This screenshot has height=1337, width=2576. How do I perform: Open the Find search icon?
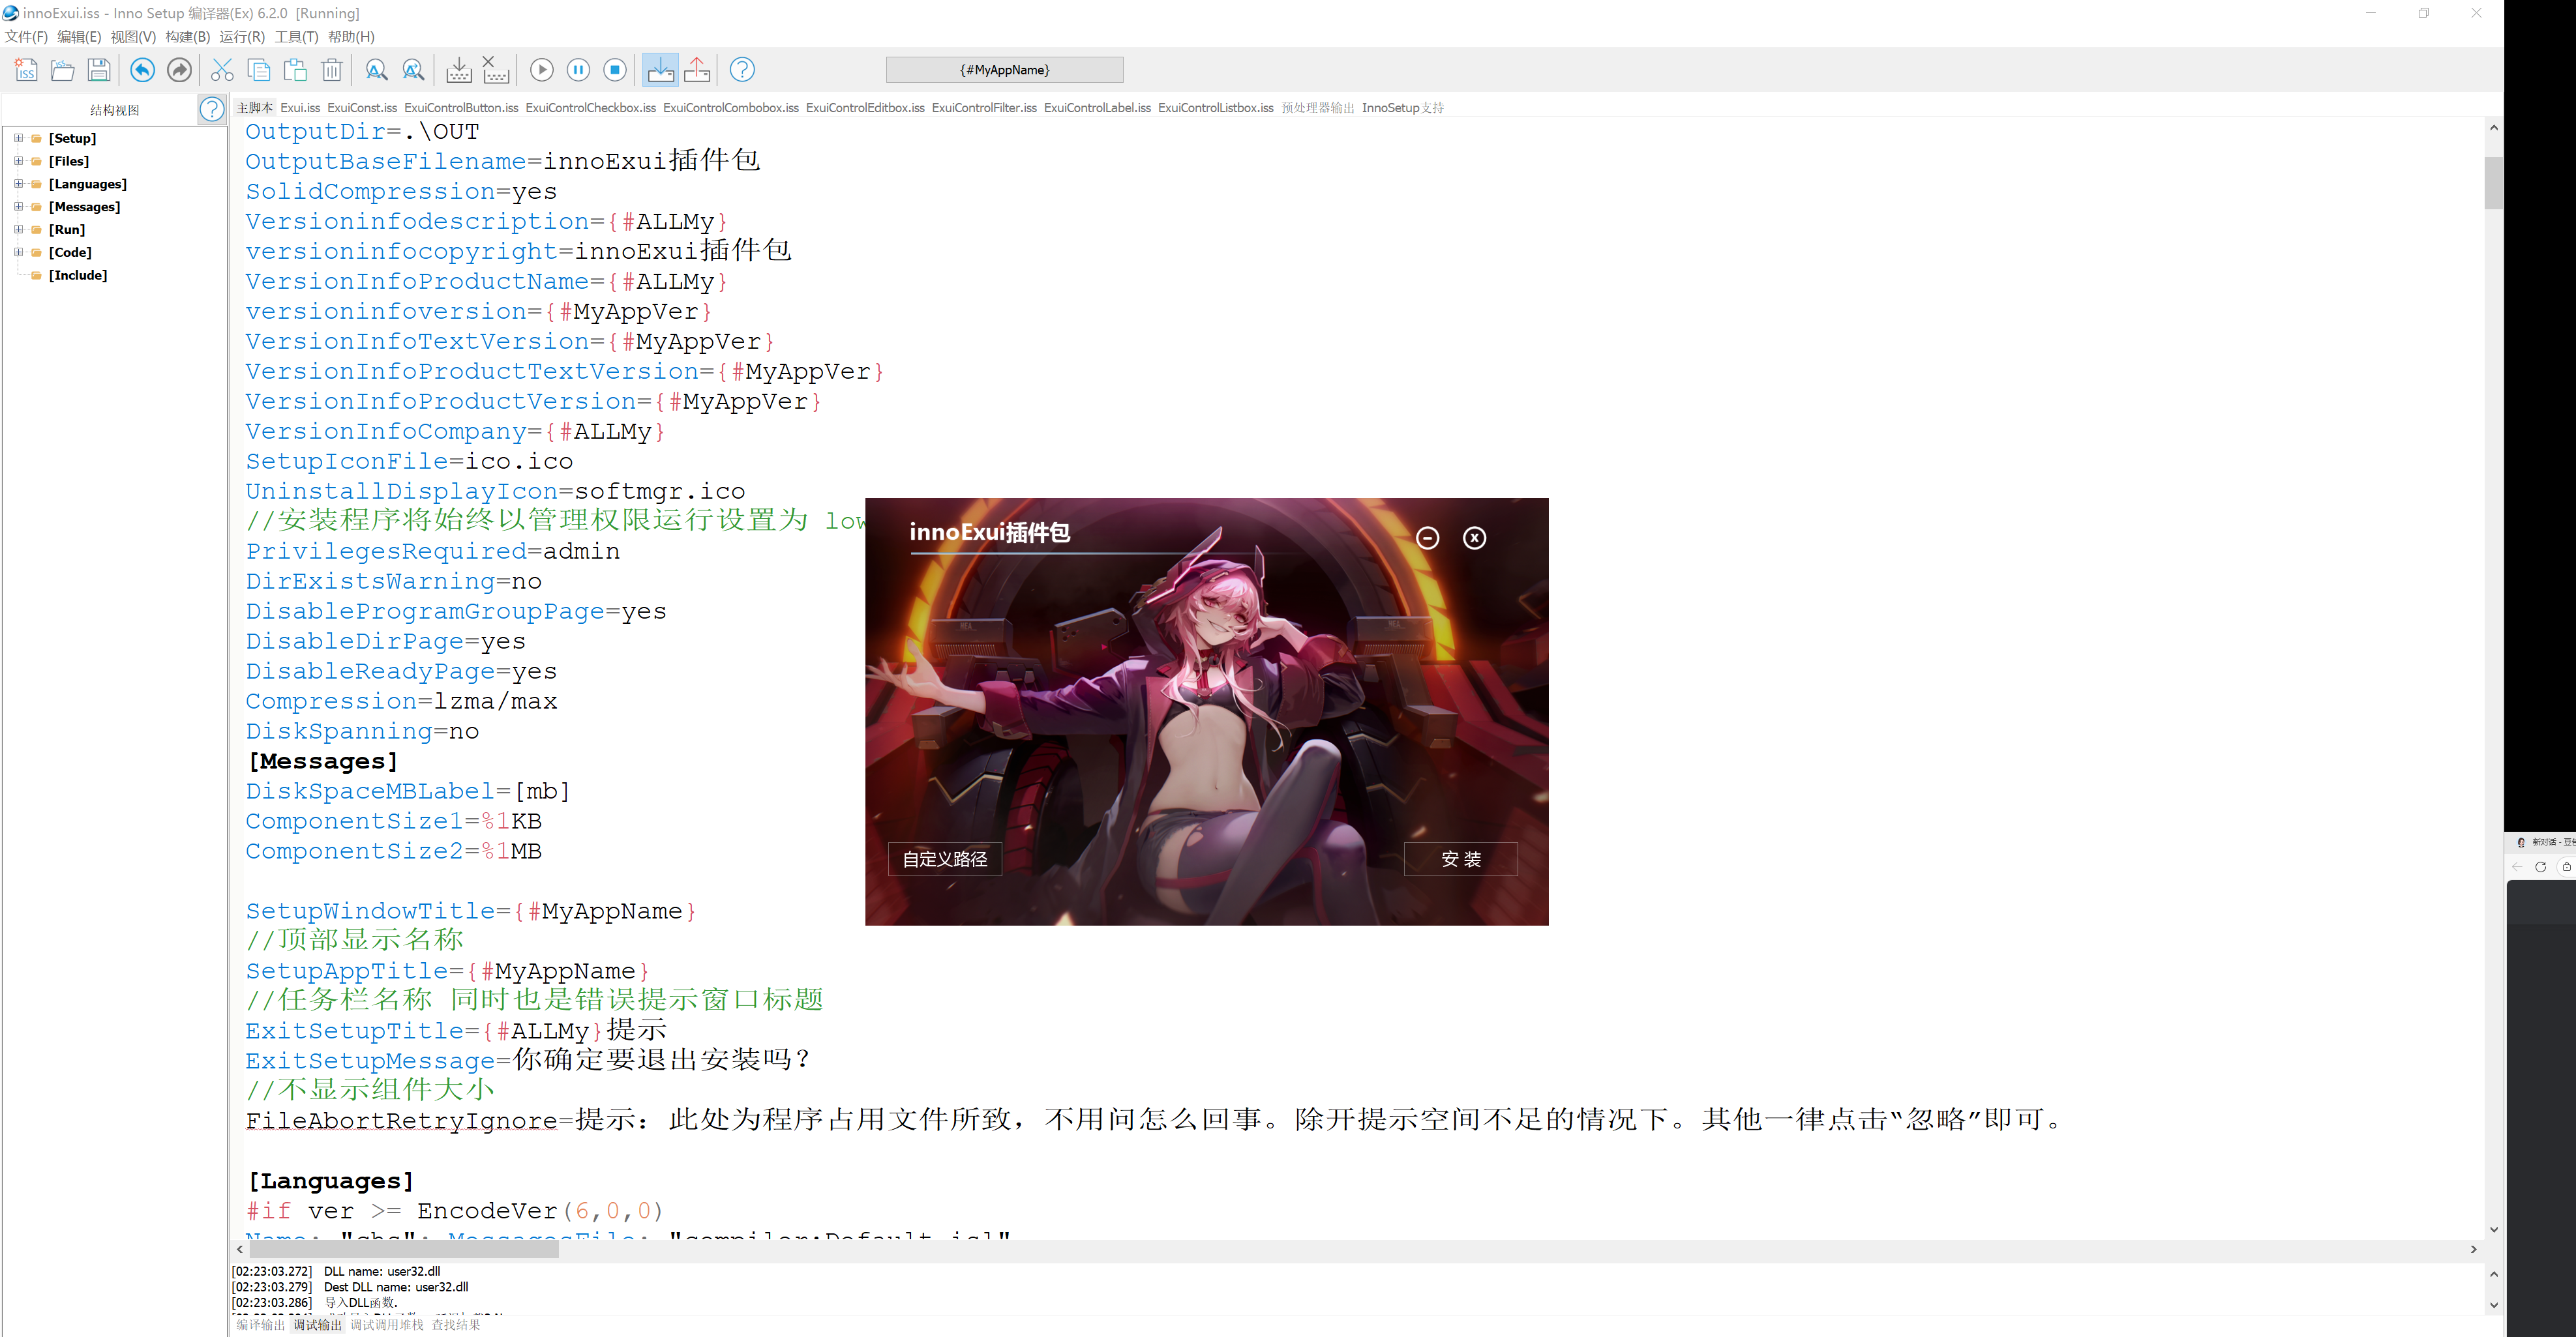click(376, 70)
